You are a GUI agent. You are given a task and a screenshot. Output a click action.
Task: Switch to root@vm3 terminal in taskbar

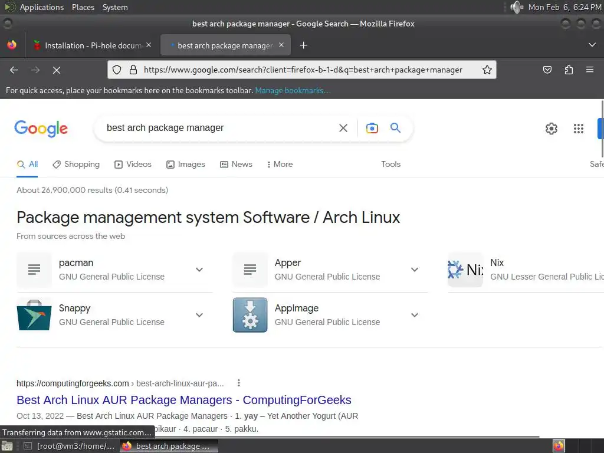click(x=70, y=446)
